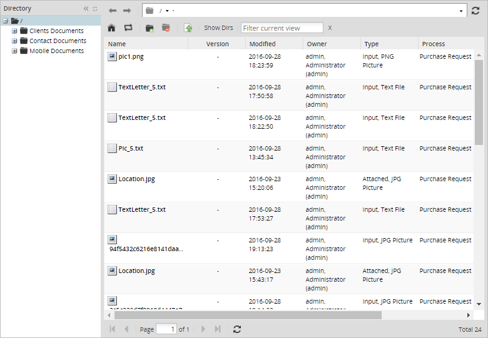
Task: Collapse the Directory panel
Action: tap(86, 9)
